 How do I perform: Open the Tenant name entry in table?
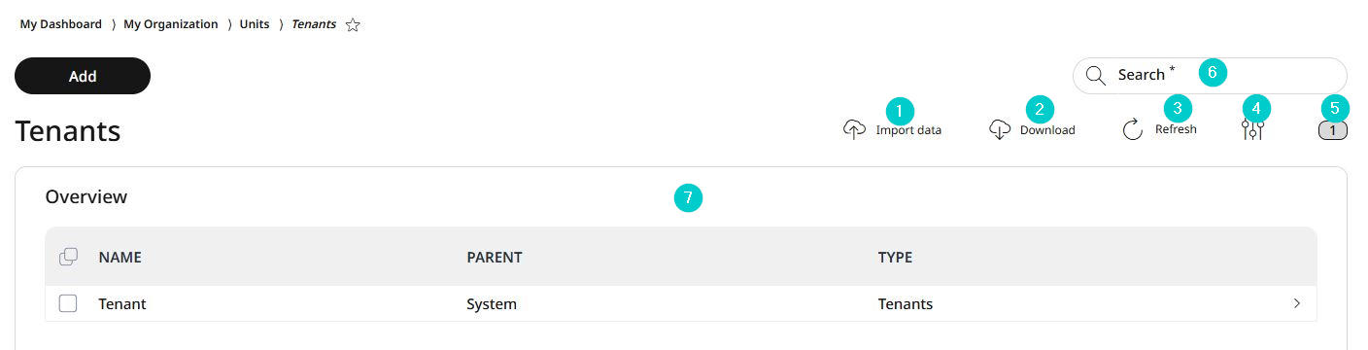(122, 304)
